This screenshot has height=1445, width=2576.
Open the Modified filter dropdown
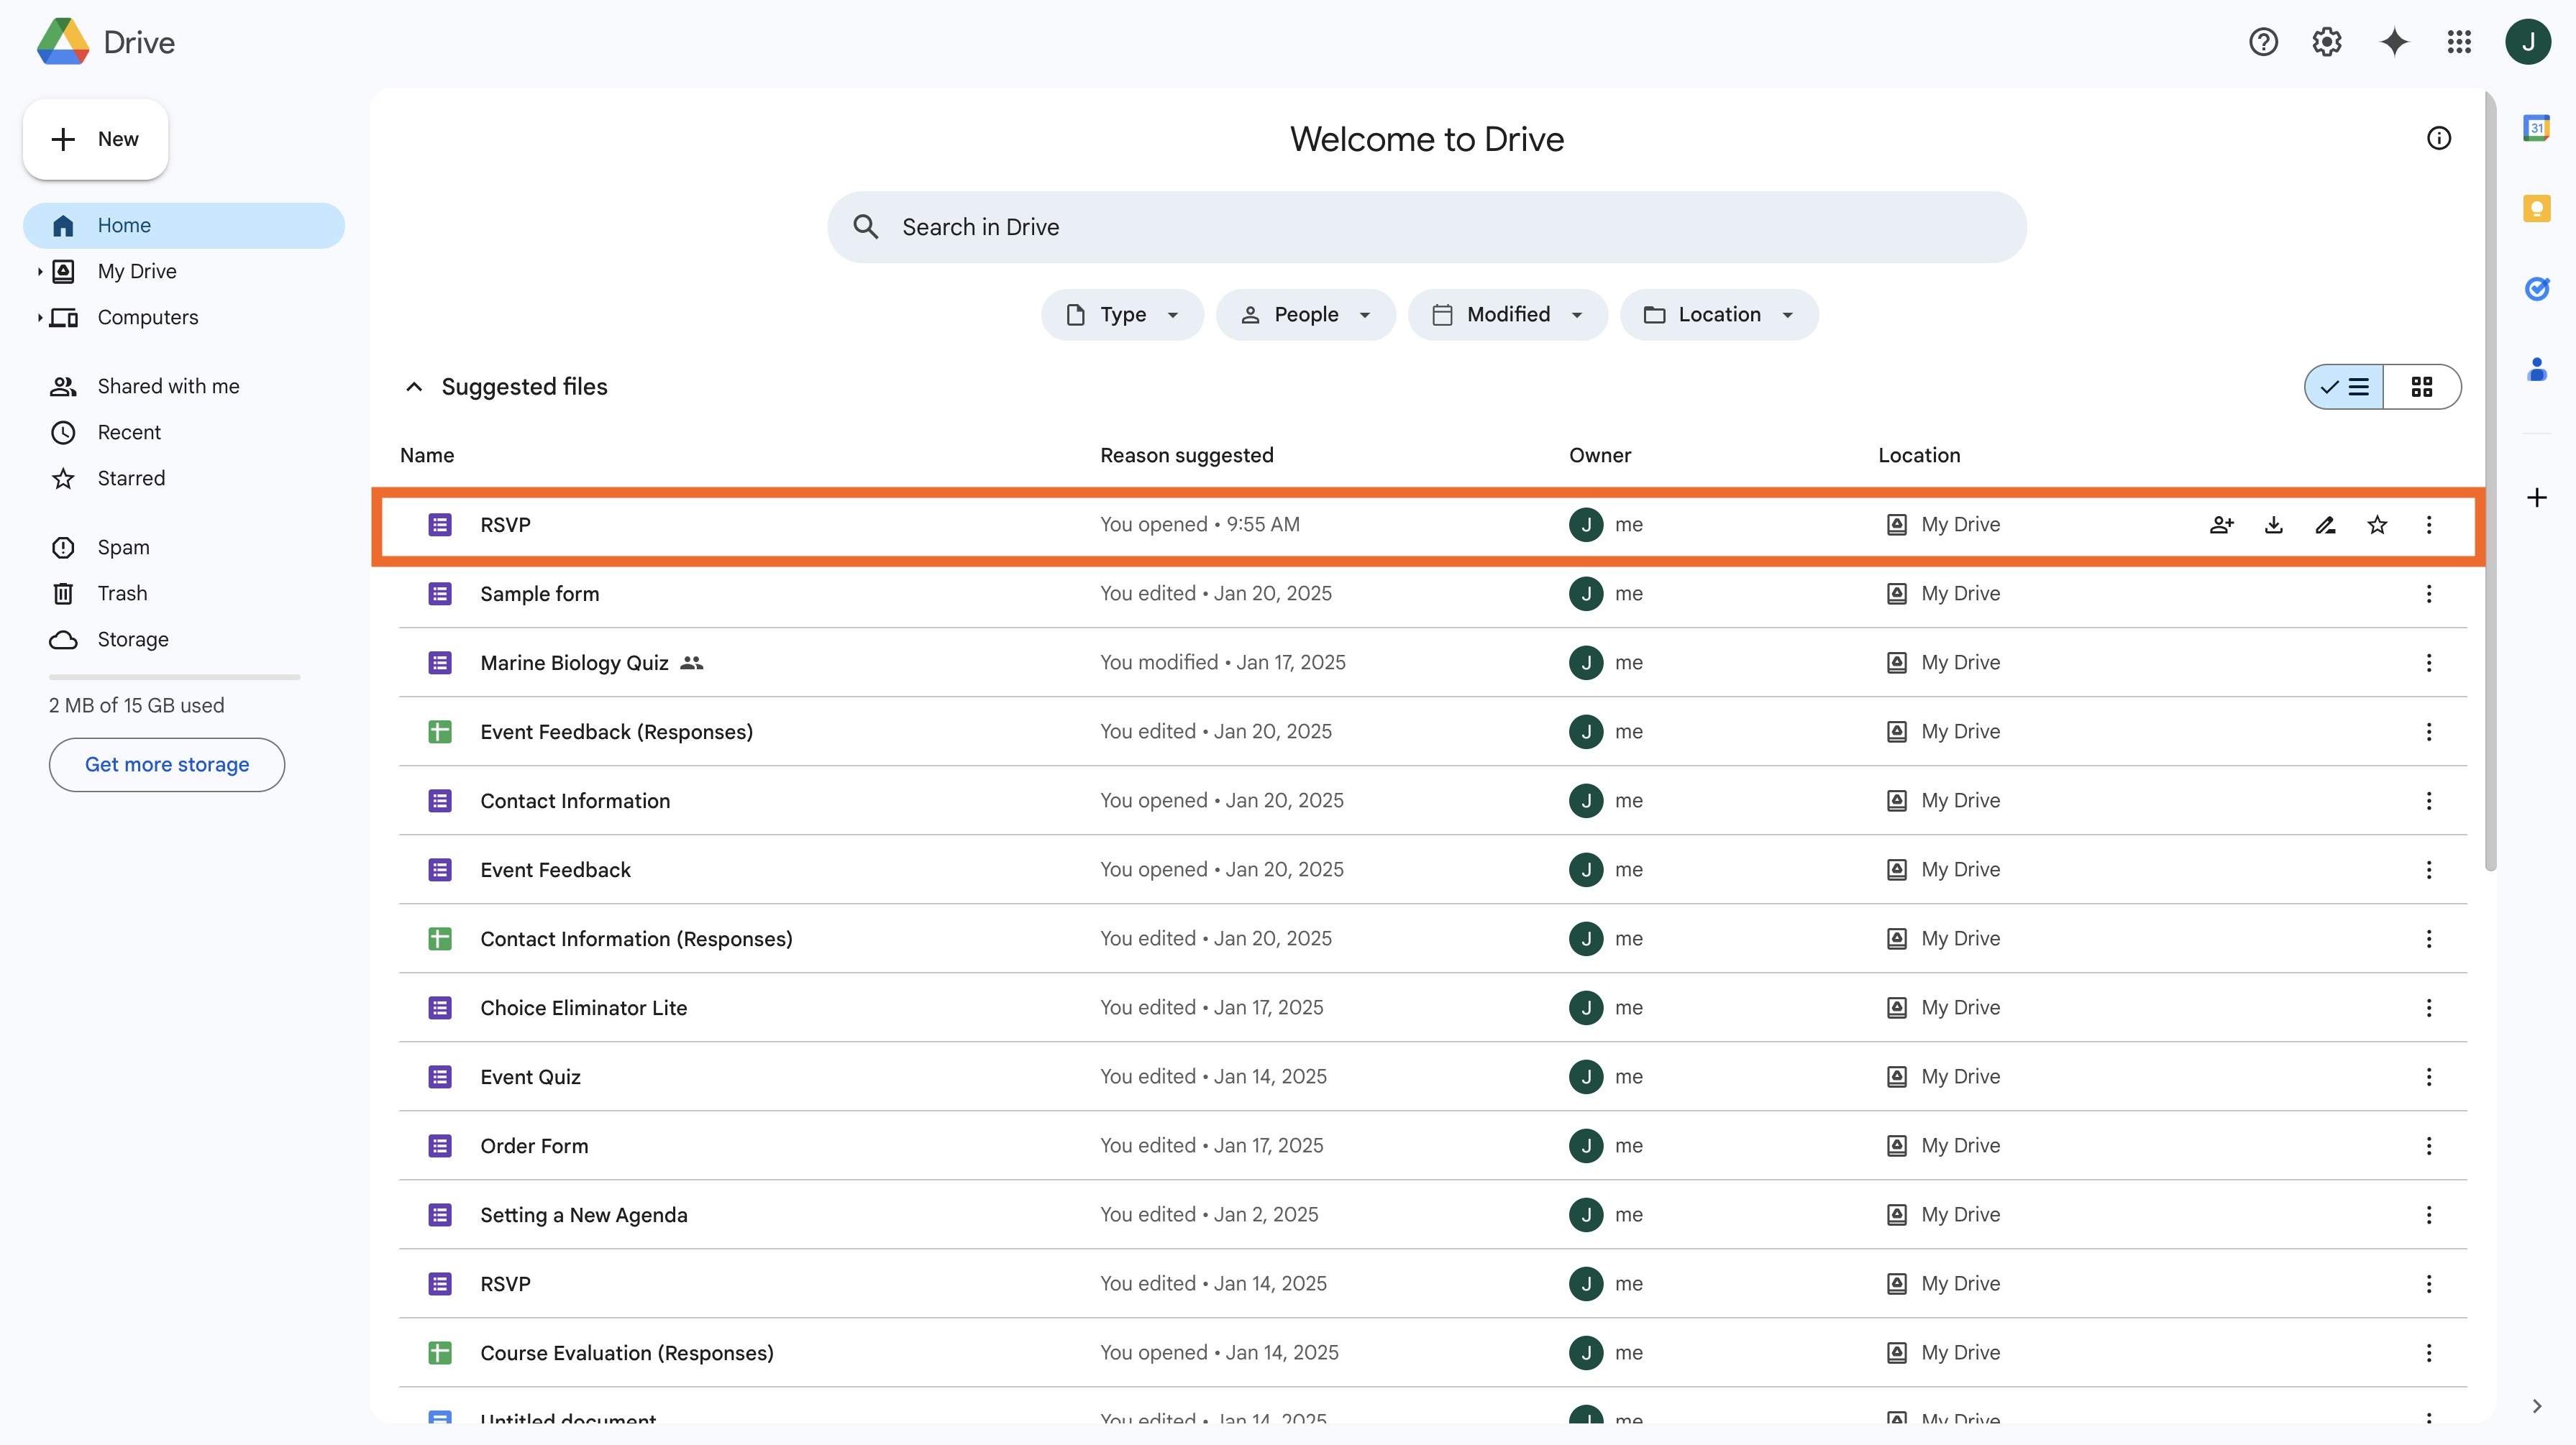1507,315
